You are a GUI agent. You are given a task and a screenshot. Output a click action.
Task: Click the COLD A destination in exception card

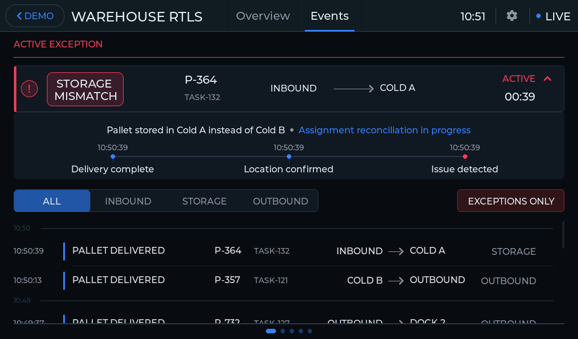tap(397, 88)
